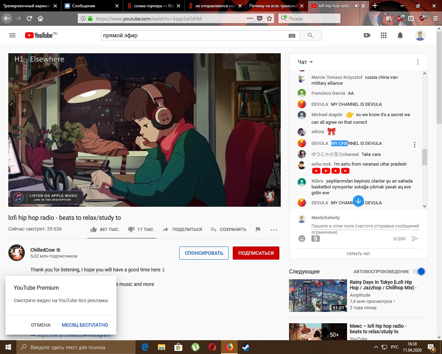Open the ChilledCow channel name link
The image size is (442, 354).
(42, 250)
